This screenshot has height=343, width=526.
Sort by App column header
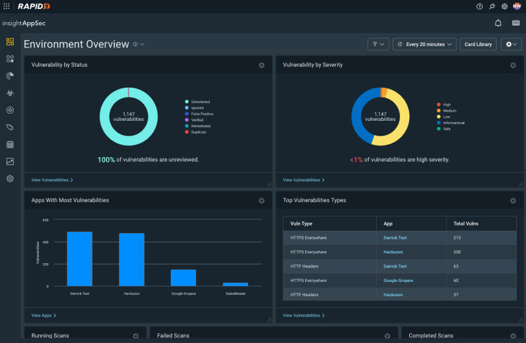[x=411, y=223]
